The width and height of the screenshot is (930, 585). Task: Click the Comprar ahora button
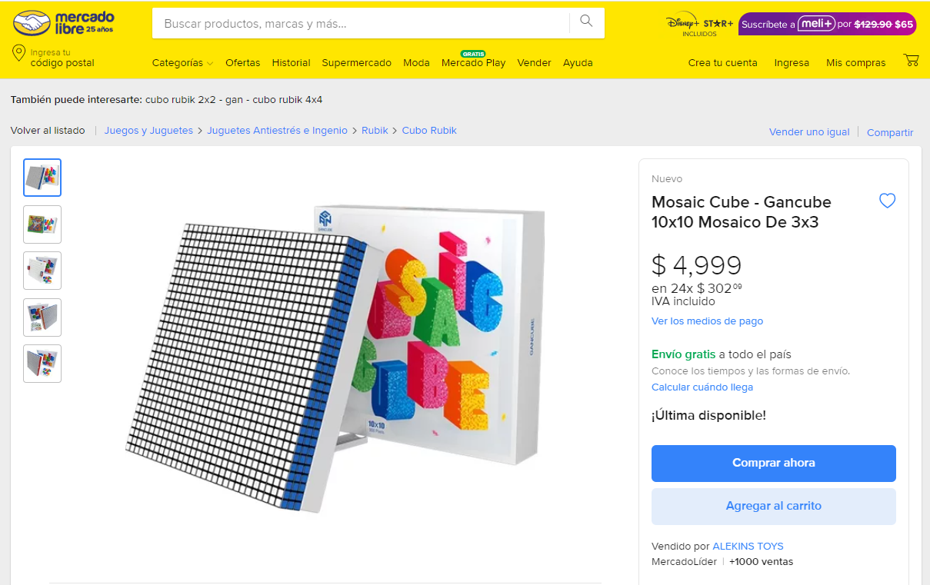(773, 464)
